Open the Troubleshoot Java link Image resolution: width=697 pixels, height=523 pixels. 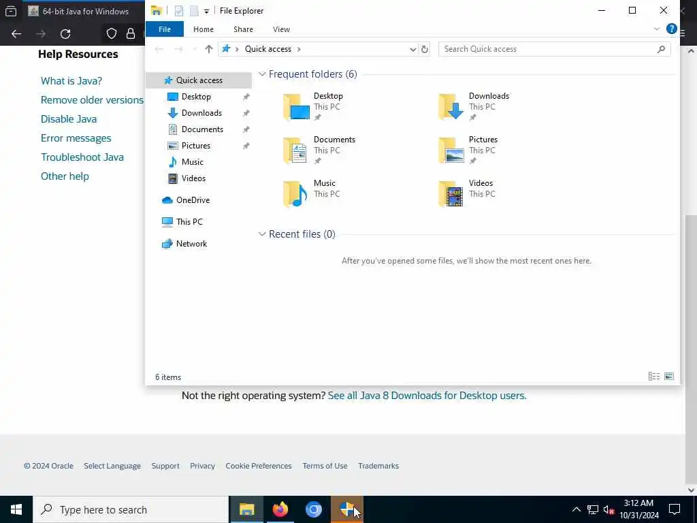pos(82,157)
